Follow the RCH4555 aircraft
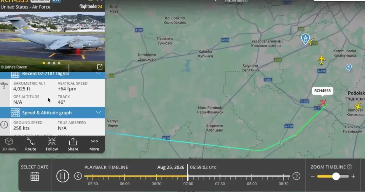 (x=52, y=144)
